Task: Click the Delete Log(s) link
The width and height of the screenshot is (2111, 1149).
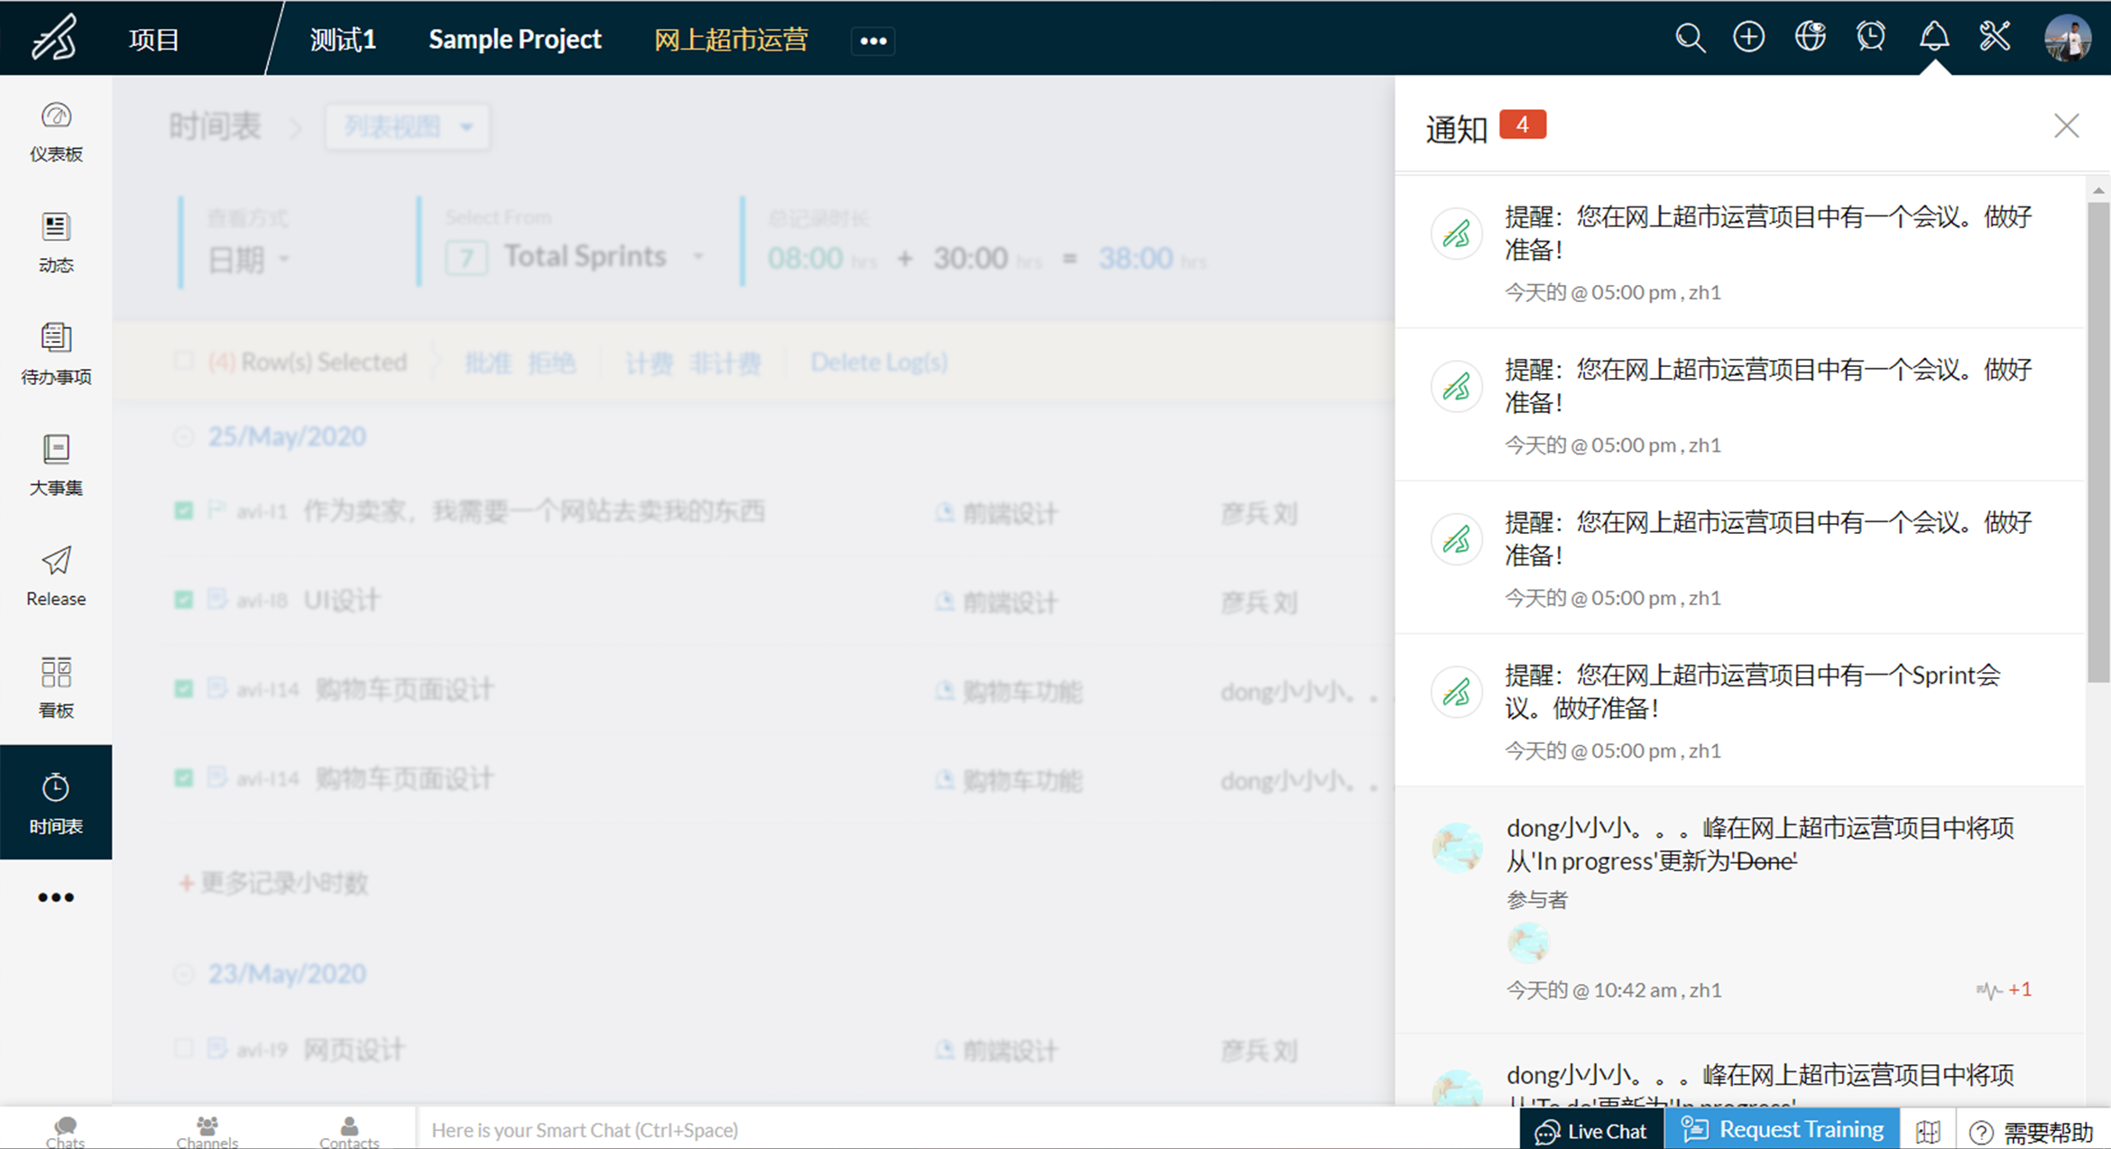Action: point(878,362)
